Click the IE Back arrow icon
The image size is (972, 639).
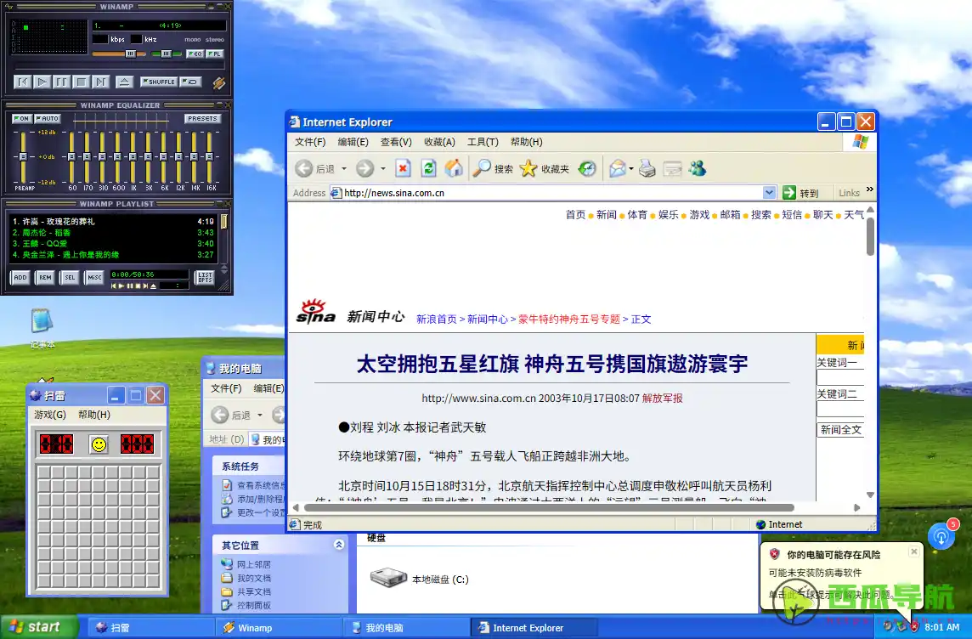(304, 168)
